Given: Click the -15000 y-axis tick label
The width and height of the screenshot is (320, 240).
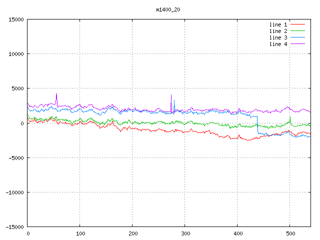Looking at the screenshot, I should (x=14, y=226).
